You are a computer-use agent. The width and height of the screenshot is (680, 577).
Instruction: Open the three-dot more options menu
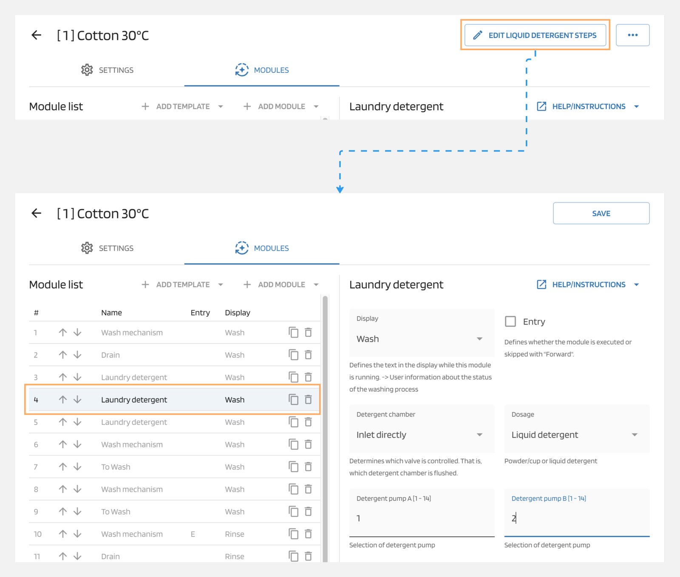coord(632,35)
